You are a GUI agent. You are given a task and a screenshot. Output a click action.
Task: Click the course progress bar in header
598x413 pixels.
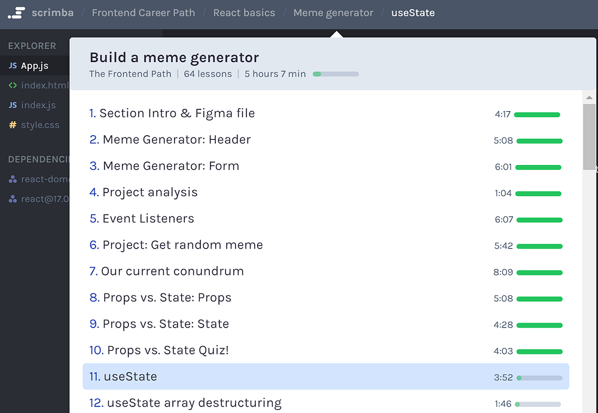coord(335,74)
